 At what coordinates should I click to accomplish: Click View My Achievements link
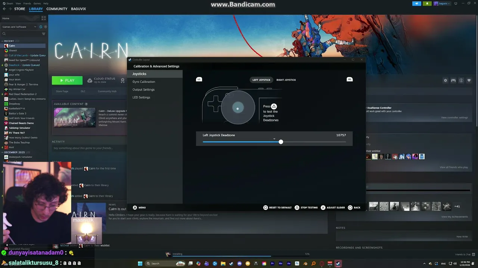[x=454, y=217]
